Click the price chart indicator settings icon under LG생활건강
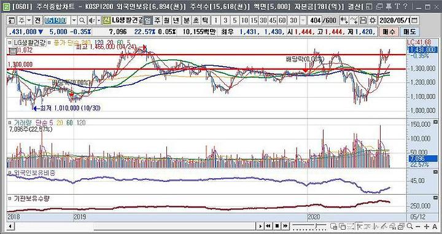 click(12, 52)
